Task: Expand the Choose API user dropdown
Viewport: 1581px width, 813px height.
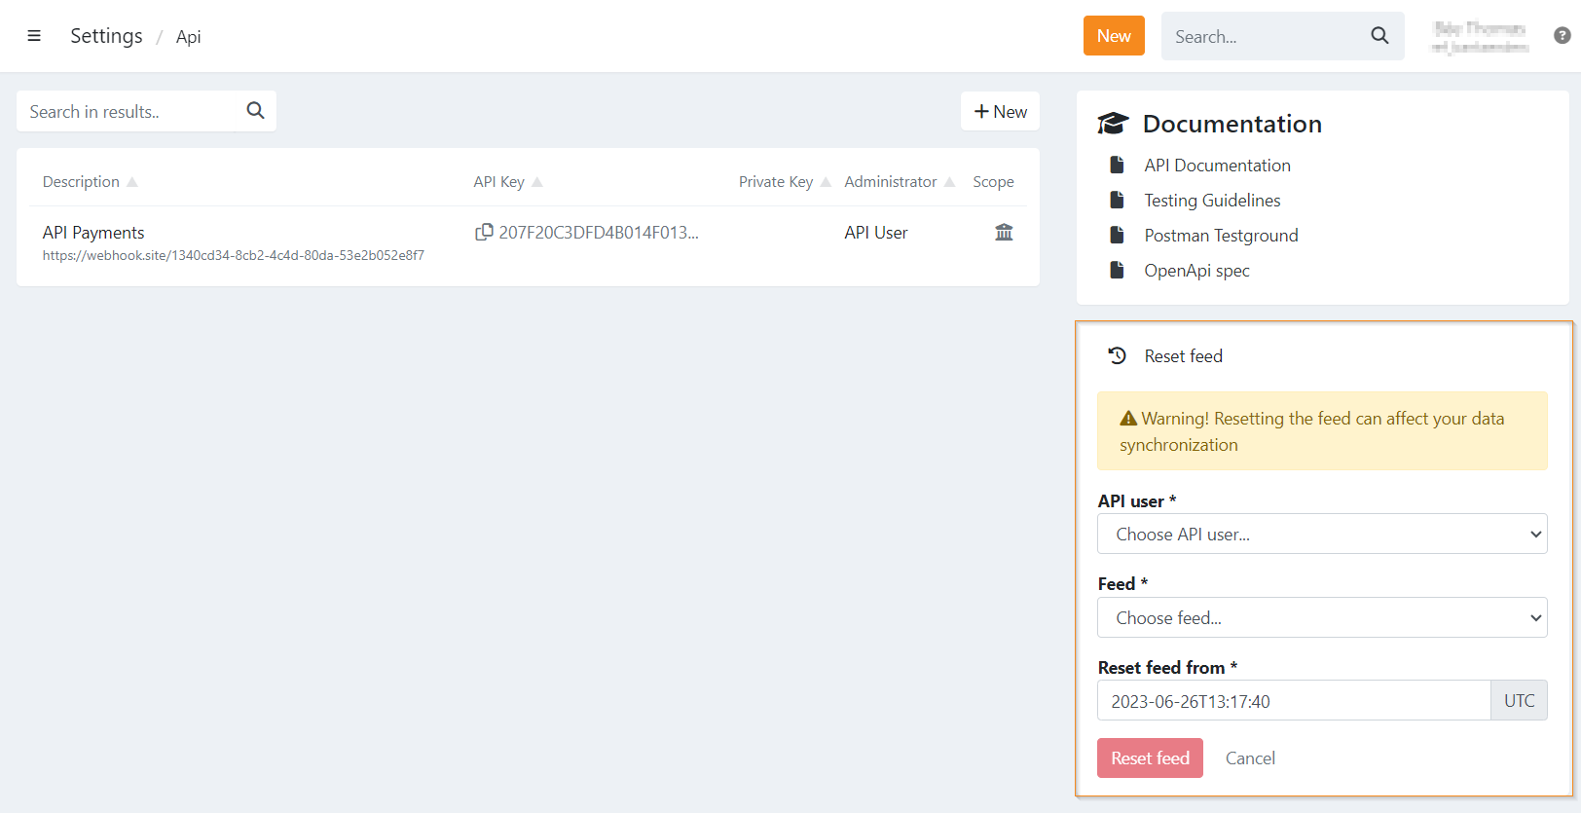Action: point(1321,535)
